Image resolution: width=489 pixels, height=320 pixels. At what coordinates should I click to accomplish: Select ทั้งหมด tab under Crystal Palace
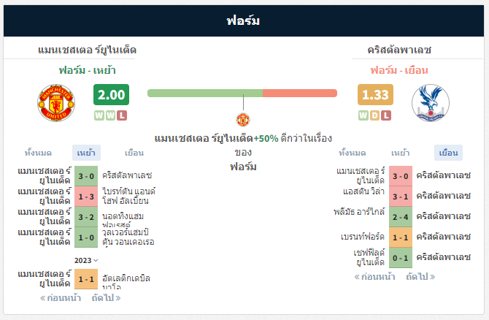tap(352, 153)
